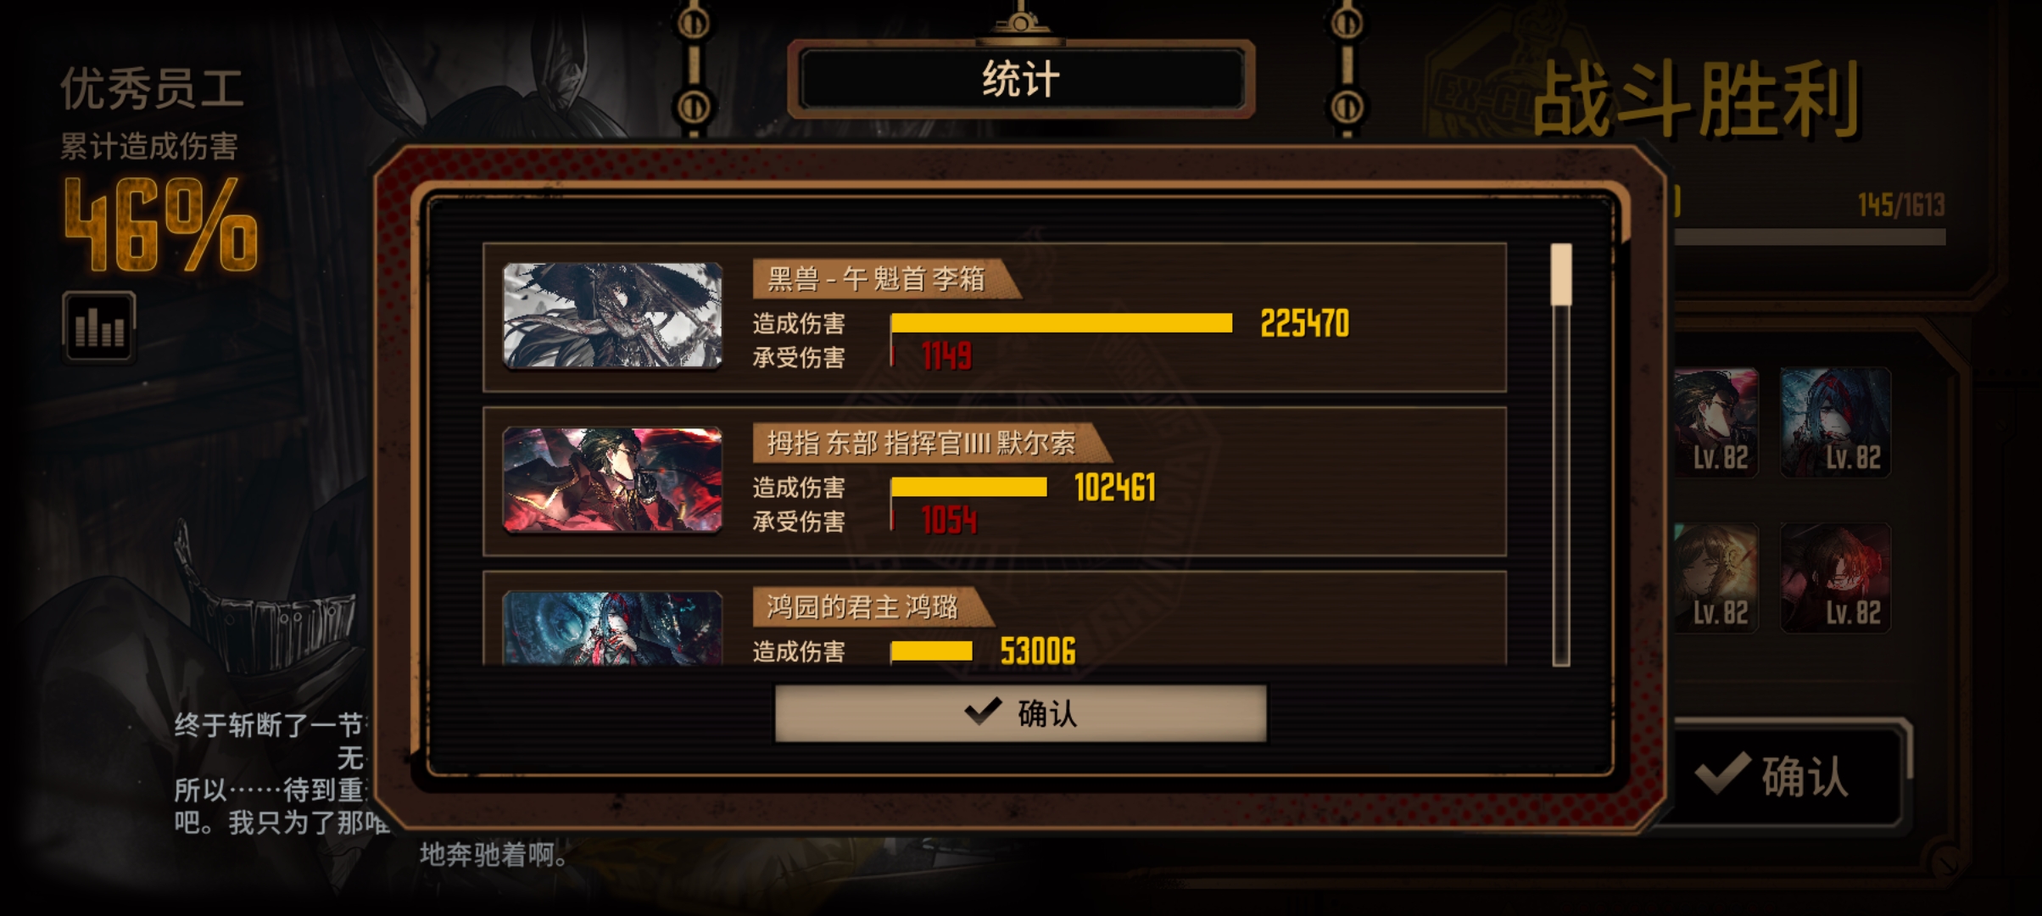
Task: Click the 225470 damage dealt bar
Action: click(x=1062, y=323)
